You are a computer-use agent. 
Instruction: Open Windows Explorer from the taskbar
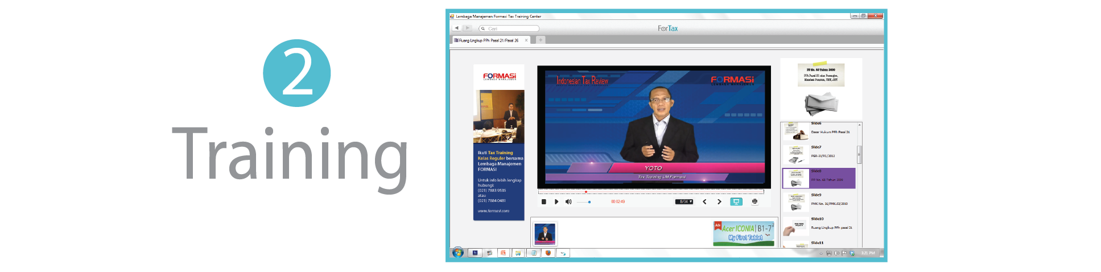(x=518, y=253)
